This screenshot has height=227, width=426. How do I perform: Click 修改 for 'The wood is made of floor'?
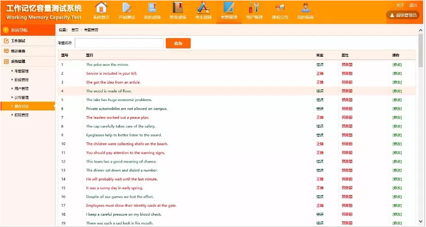coord(397,91)
